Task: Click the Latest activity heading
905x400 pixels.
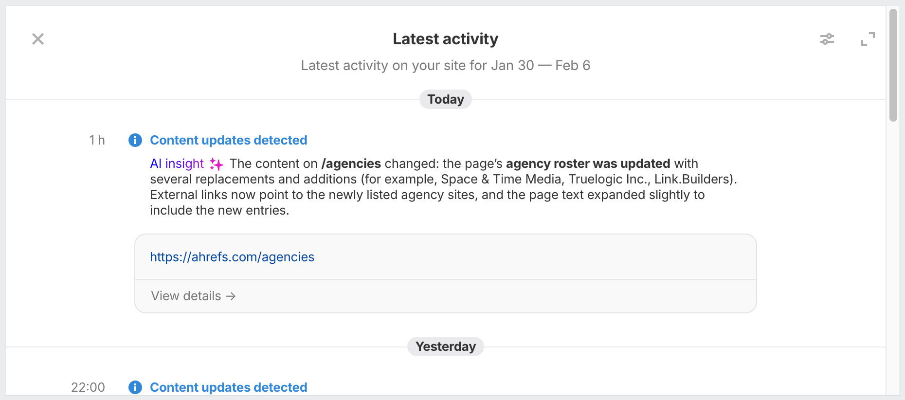Action: point(446,39)
